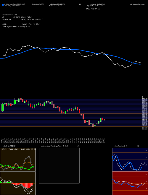Select the 'ADX: (MGR) 17.6, 19, 27.2' line
This screenshot has width=148, height=195.
[x=21, y=24]
